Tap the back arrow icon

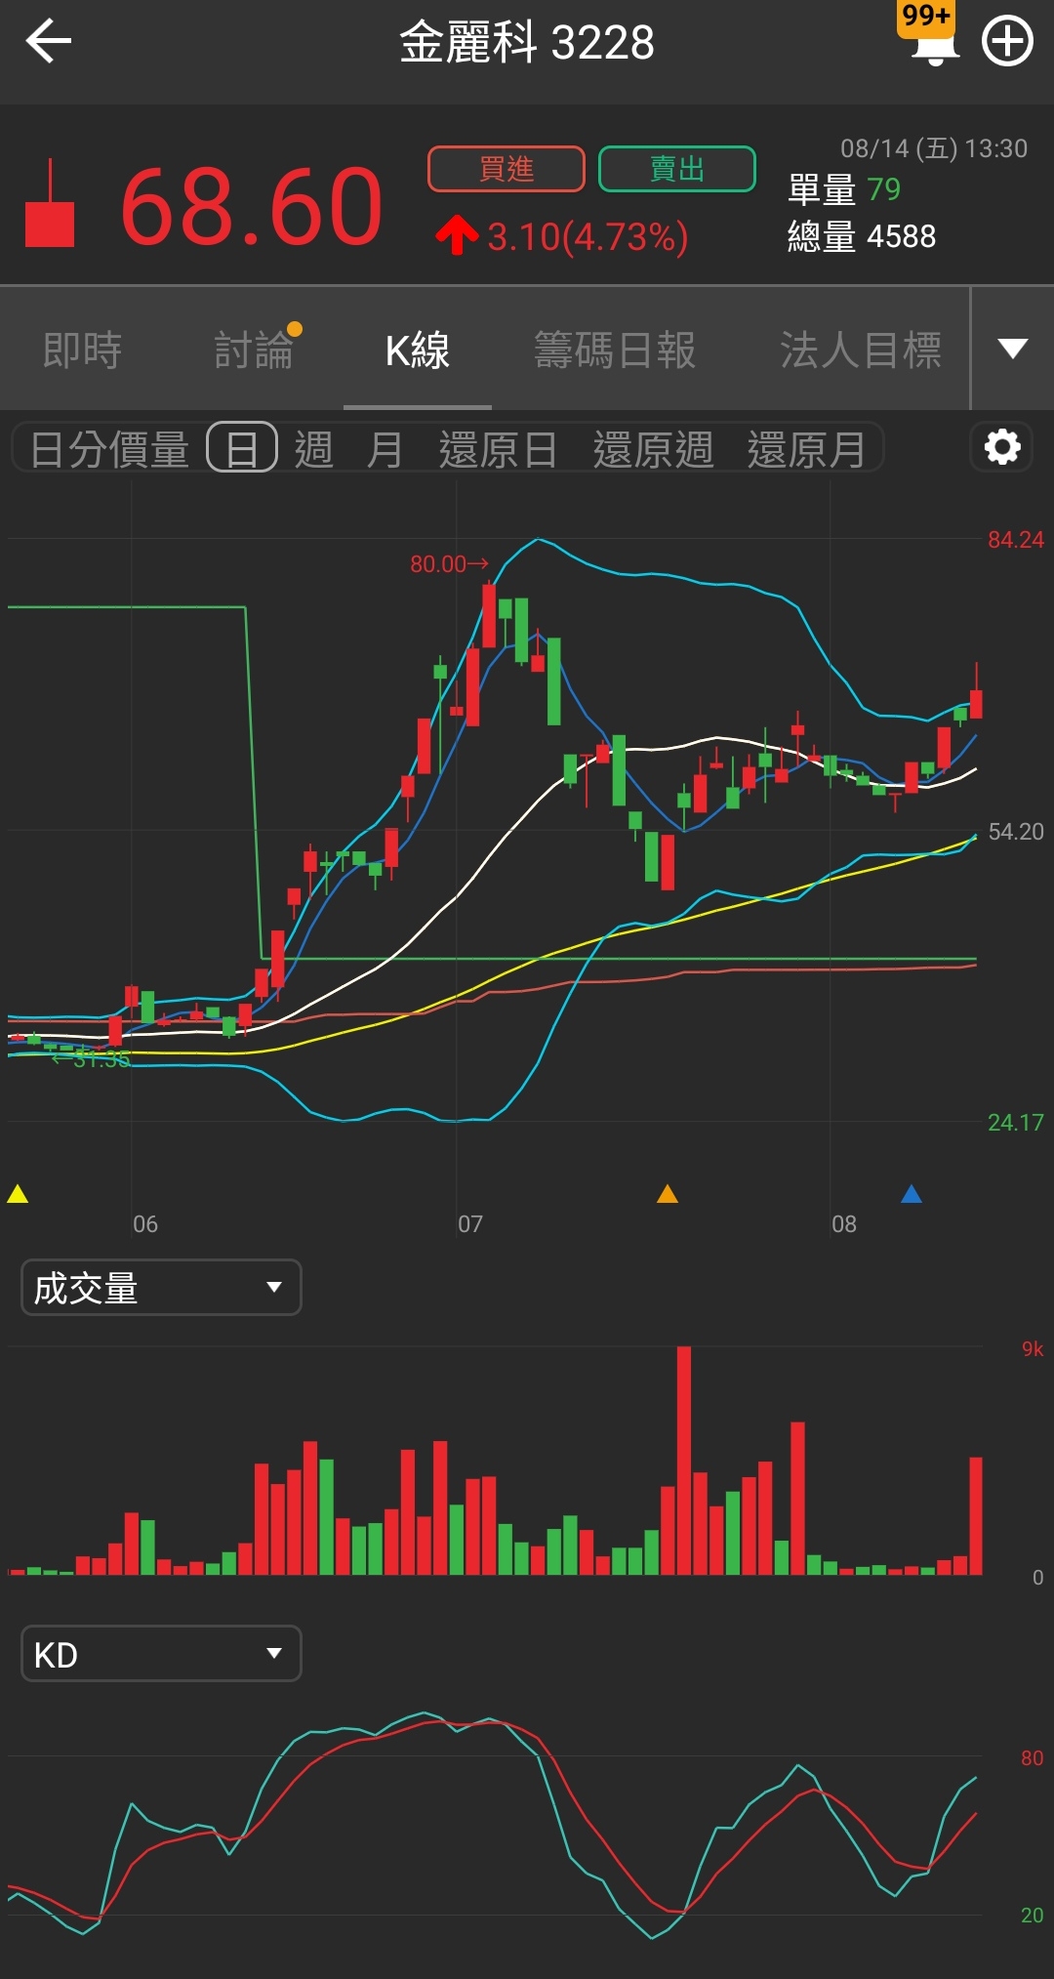(49, 41)
